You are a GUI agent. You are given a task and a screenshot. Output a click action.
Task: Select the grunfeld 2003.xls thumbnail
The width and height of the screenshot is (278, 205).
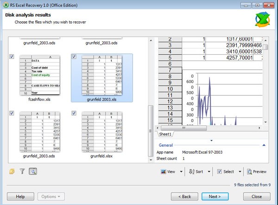point(102,75)
